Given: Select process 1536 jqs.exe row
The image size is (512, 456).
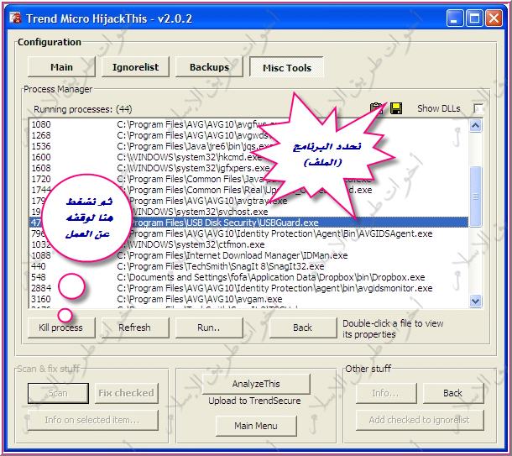Looking at the screenshot, I should (x=248, y=146).
